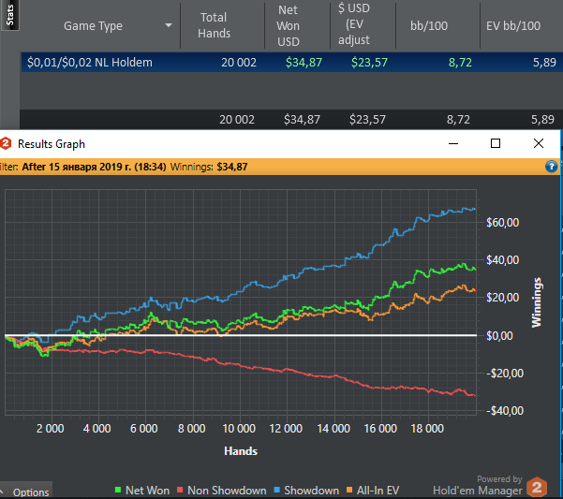Minimize the Results Graph window

pyautogui.click(x=453, y=143)
